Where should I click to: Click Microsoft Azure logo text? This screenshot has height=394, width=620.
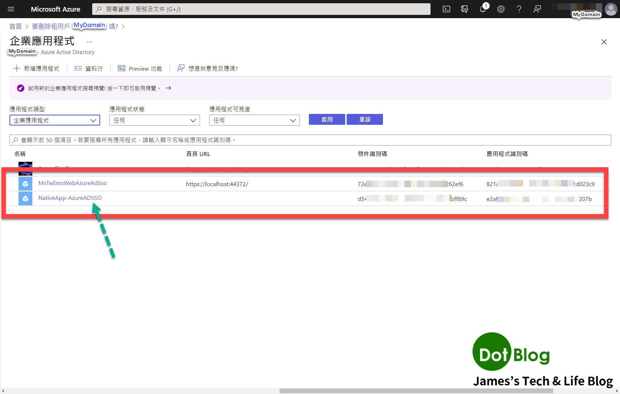coord(56,9)
